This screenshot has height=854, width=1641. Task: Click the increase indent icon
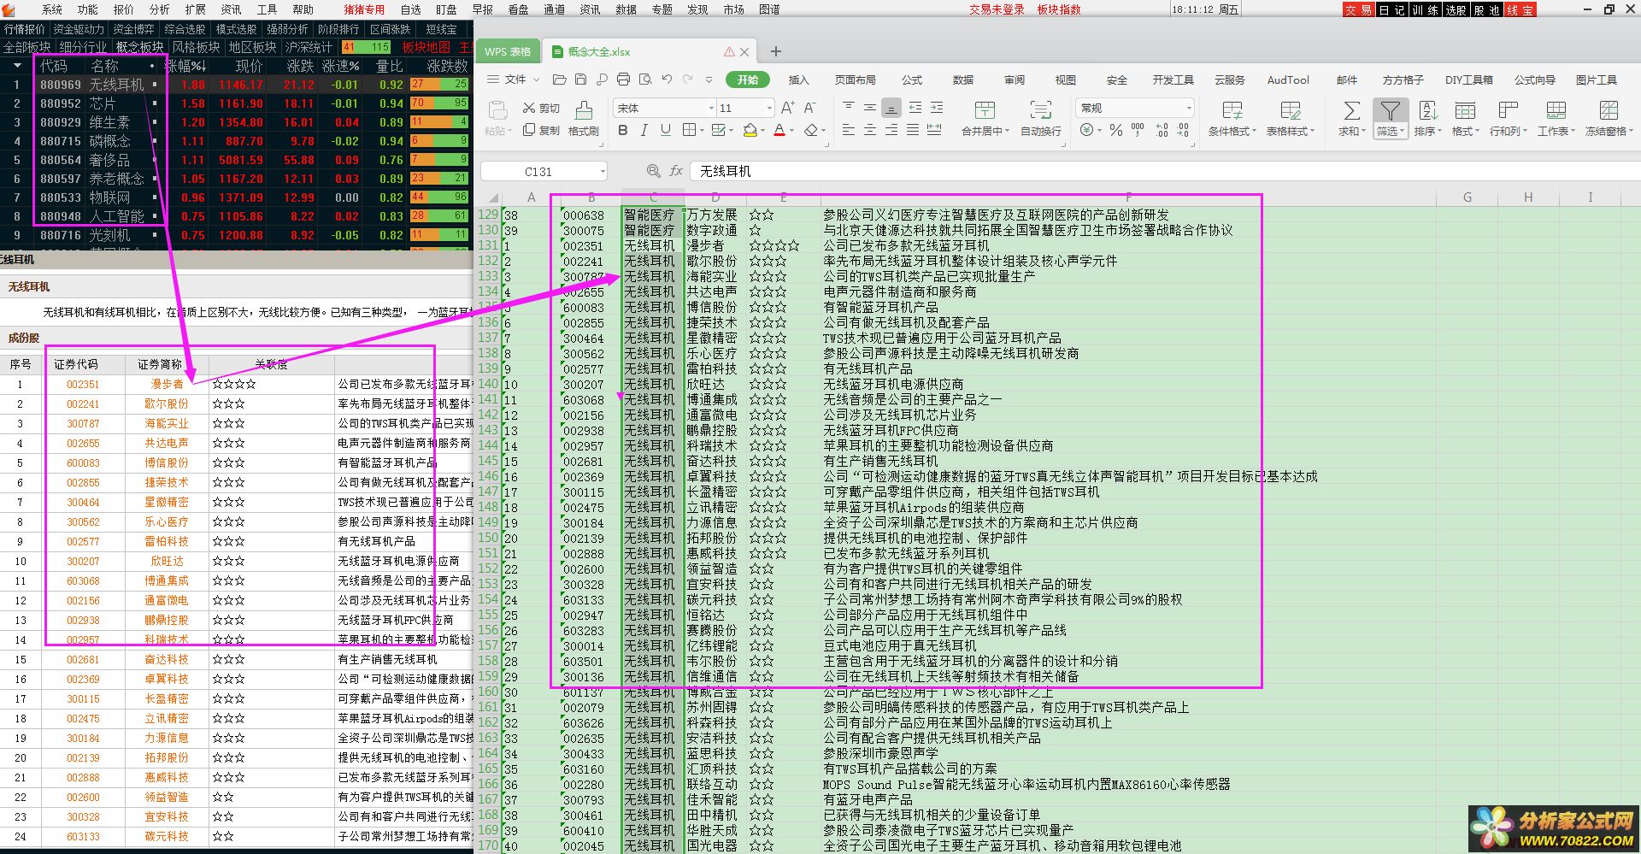click(x=937, y=108)
